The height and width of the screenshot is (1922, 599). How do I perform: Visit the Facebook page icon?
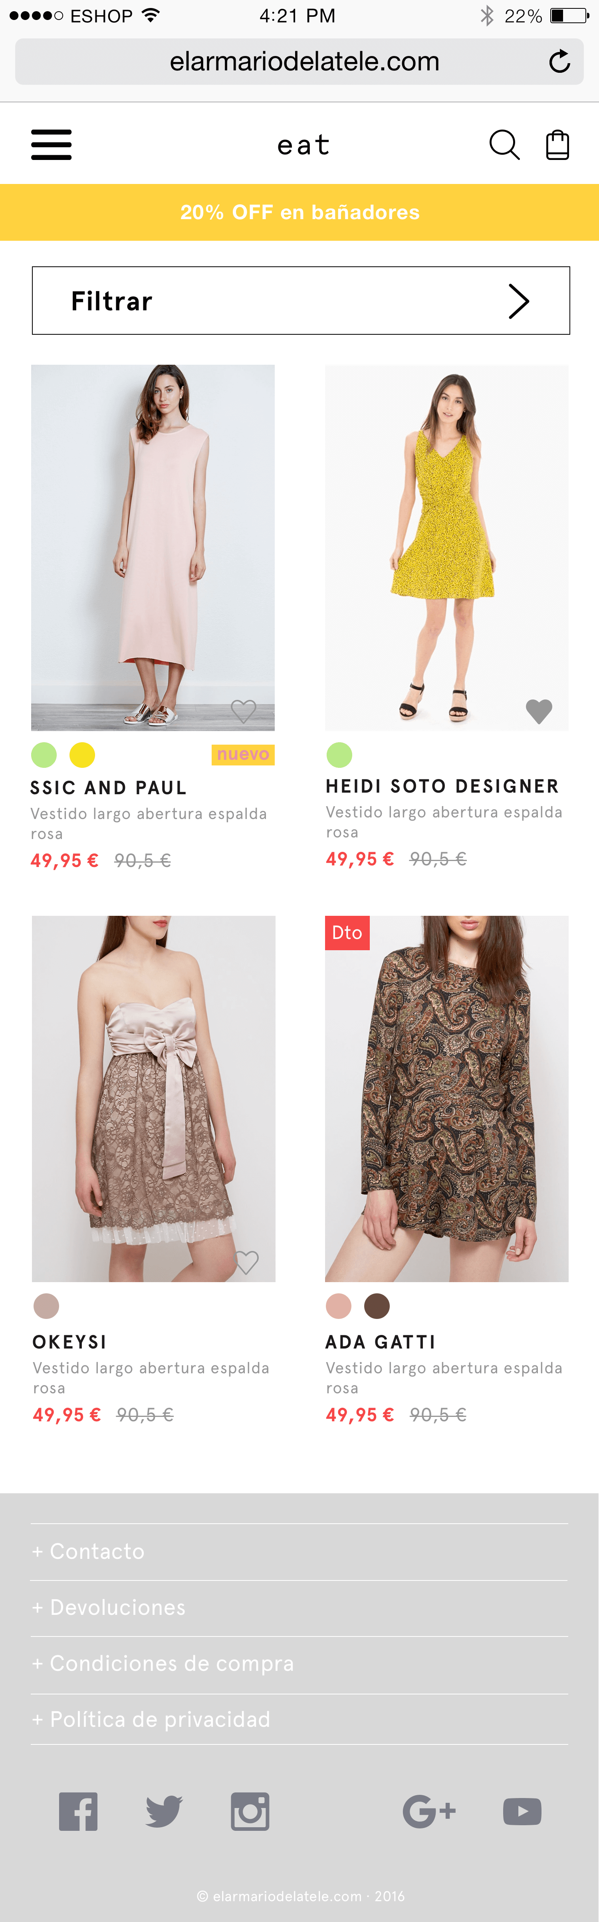[78, 1811]
